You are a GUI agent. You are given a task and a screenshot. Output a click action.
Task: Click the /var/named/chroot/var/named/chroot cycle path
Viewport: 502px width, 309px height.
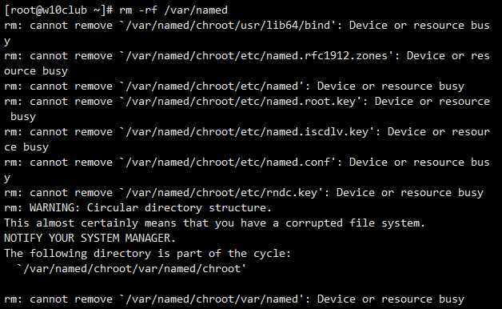pyautogui.click(x=132, y=269)
